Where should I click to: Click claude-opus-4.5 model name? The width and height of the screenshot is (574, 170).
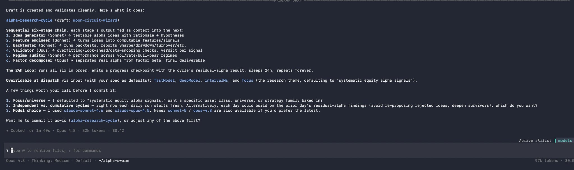[x=132, y=111]
